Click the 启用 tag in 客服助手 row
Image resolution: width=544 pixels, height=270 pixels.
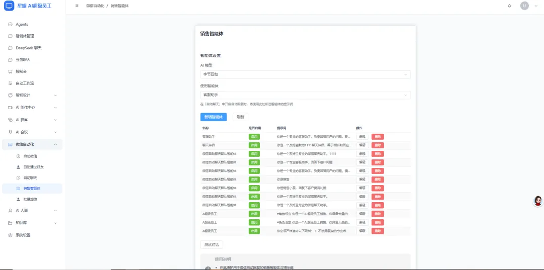click(254, 137)
